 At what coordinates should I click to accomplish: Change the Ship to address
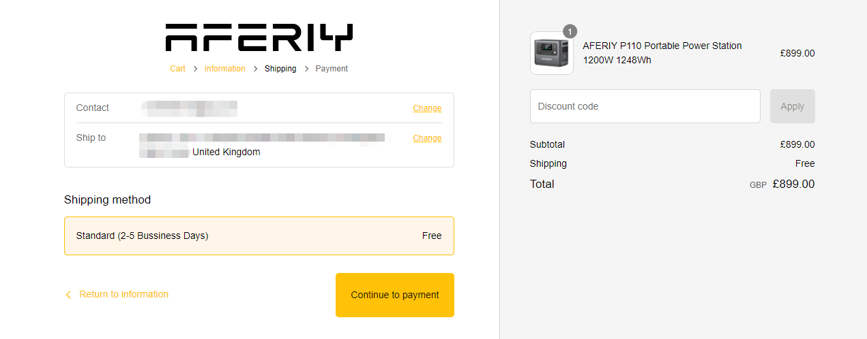point(427,138)
